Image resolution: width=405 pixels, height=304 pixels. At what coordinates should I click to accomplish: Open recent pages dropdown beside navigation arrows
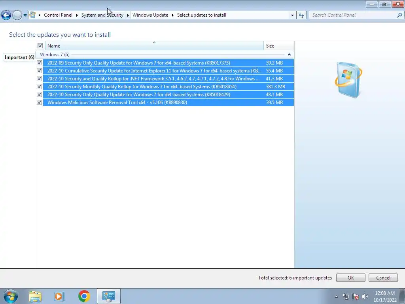point(25,15)
